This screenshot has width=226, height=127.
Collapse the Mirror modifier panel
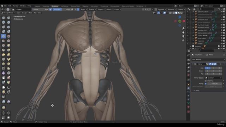pyautogui.click(x=192, y=64)
